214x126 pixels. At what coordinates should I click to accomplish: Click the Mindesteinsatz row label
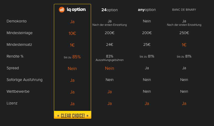click(19, 45)
